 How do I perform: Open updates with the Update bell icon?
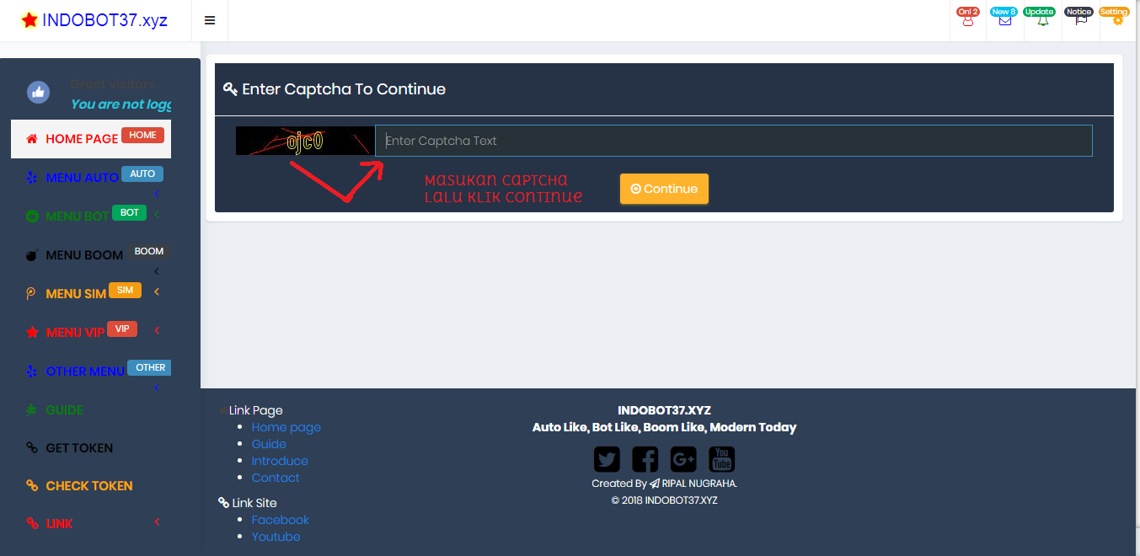1042,20
